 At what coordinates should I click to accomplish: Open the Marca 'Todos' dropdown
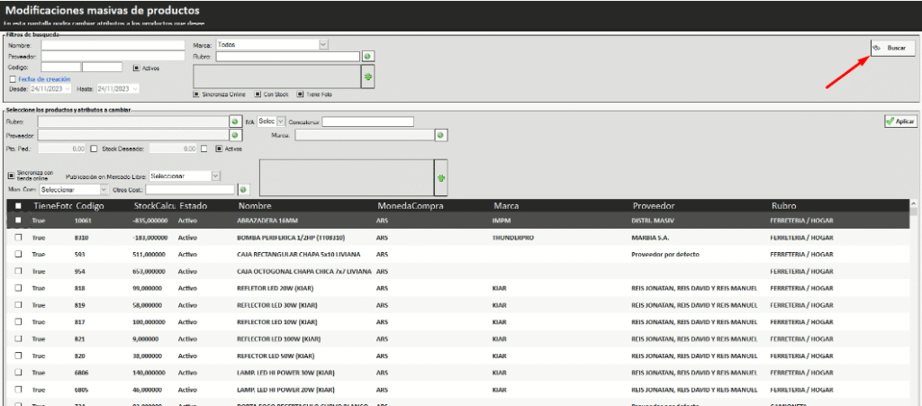point(323,43)
